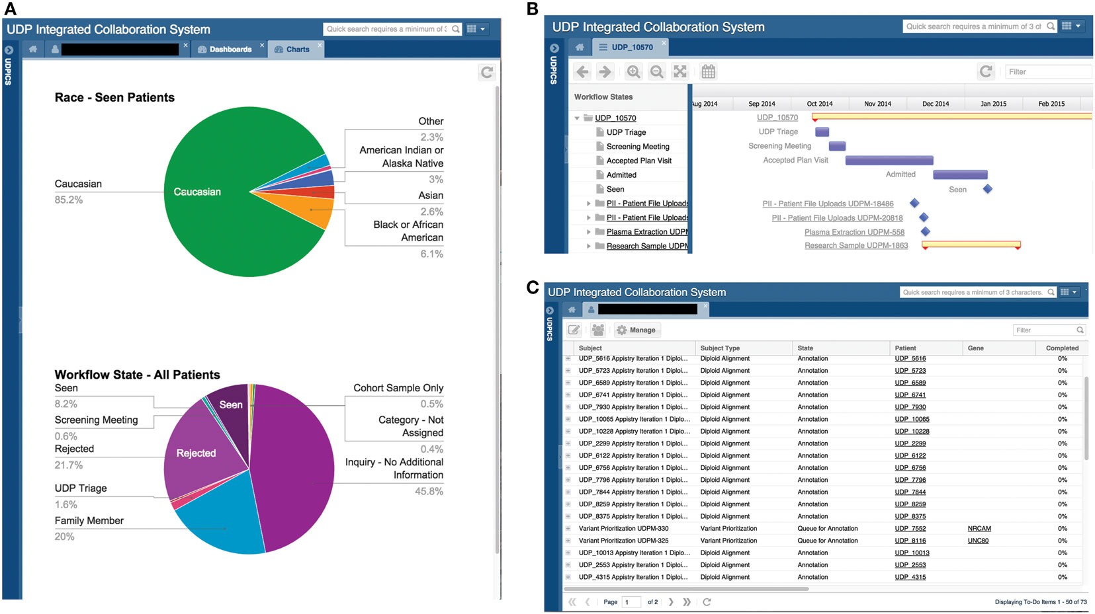The height and width of the screenshot is (614, 1095).
Task: Close the Charts tab
Action: pos(320,46)
